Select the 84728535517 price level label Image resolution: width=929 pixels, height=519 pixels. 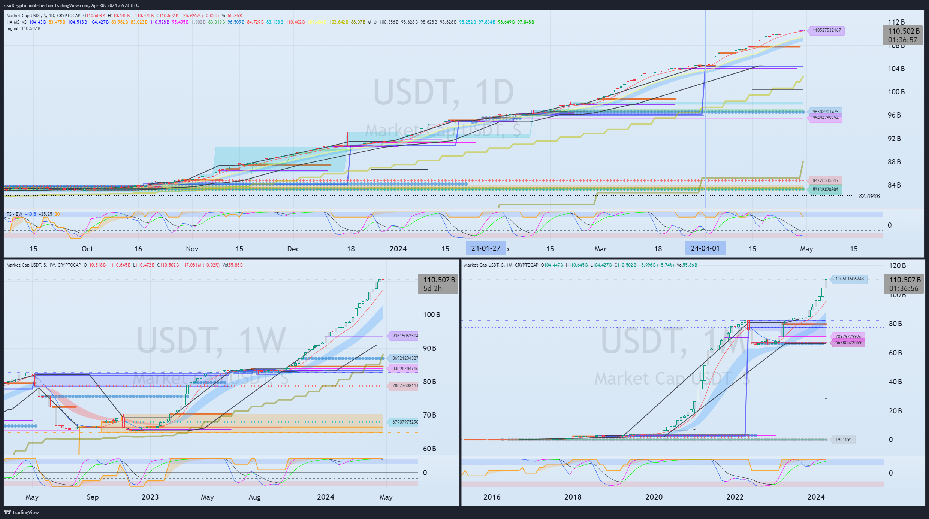(x=825, y=180)
